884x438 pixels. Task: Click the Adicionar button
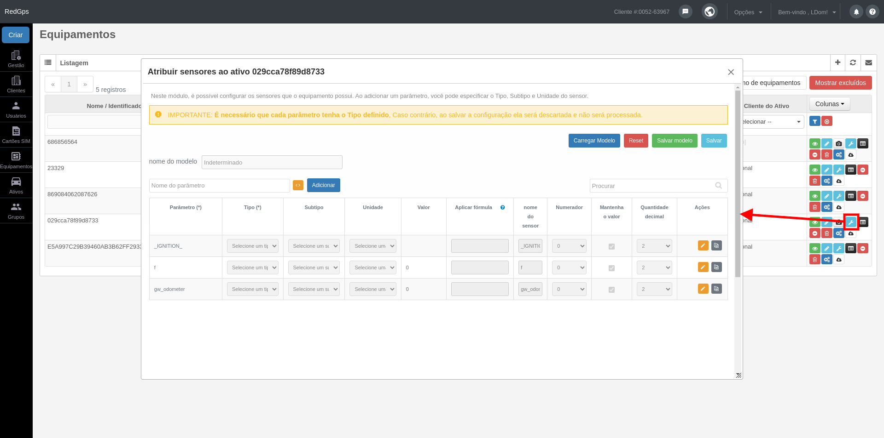323,185
